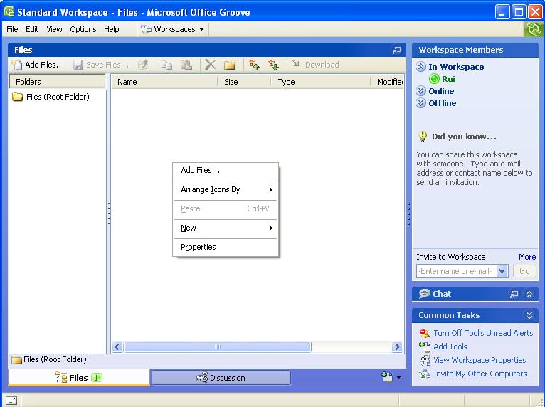
Task: Click Invite My Other Computers link
Action: pos(480,374)
